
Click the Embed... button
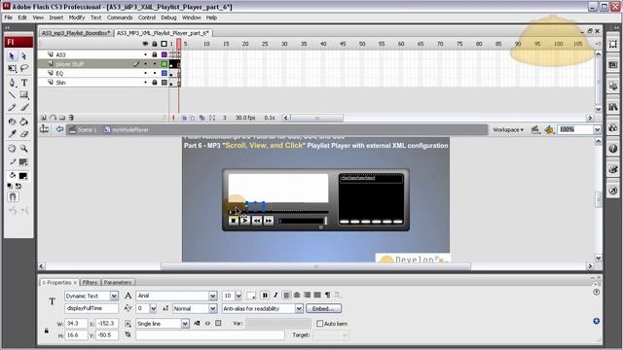tap(323, 308)
